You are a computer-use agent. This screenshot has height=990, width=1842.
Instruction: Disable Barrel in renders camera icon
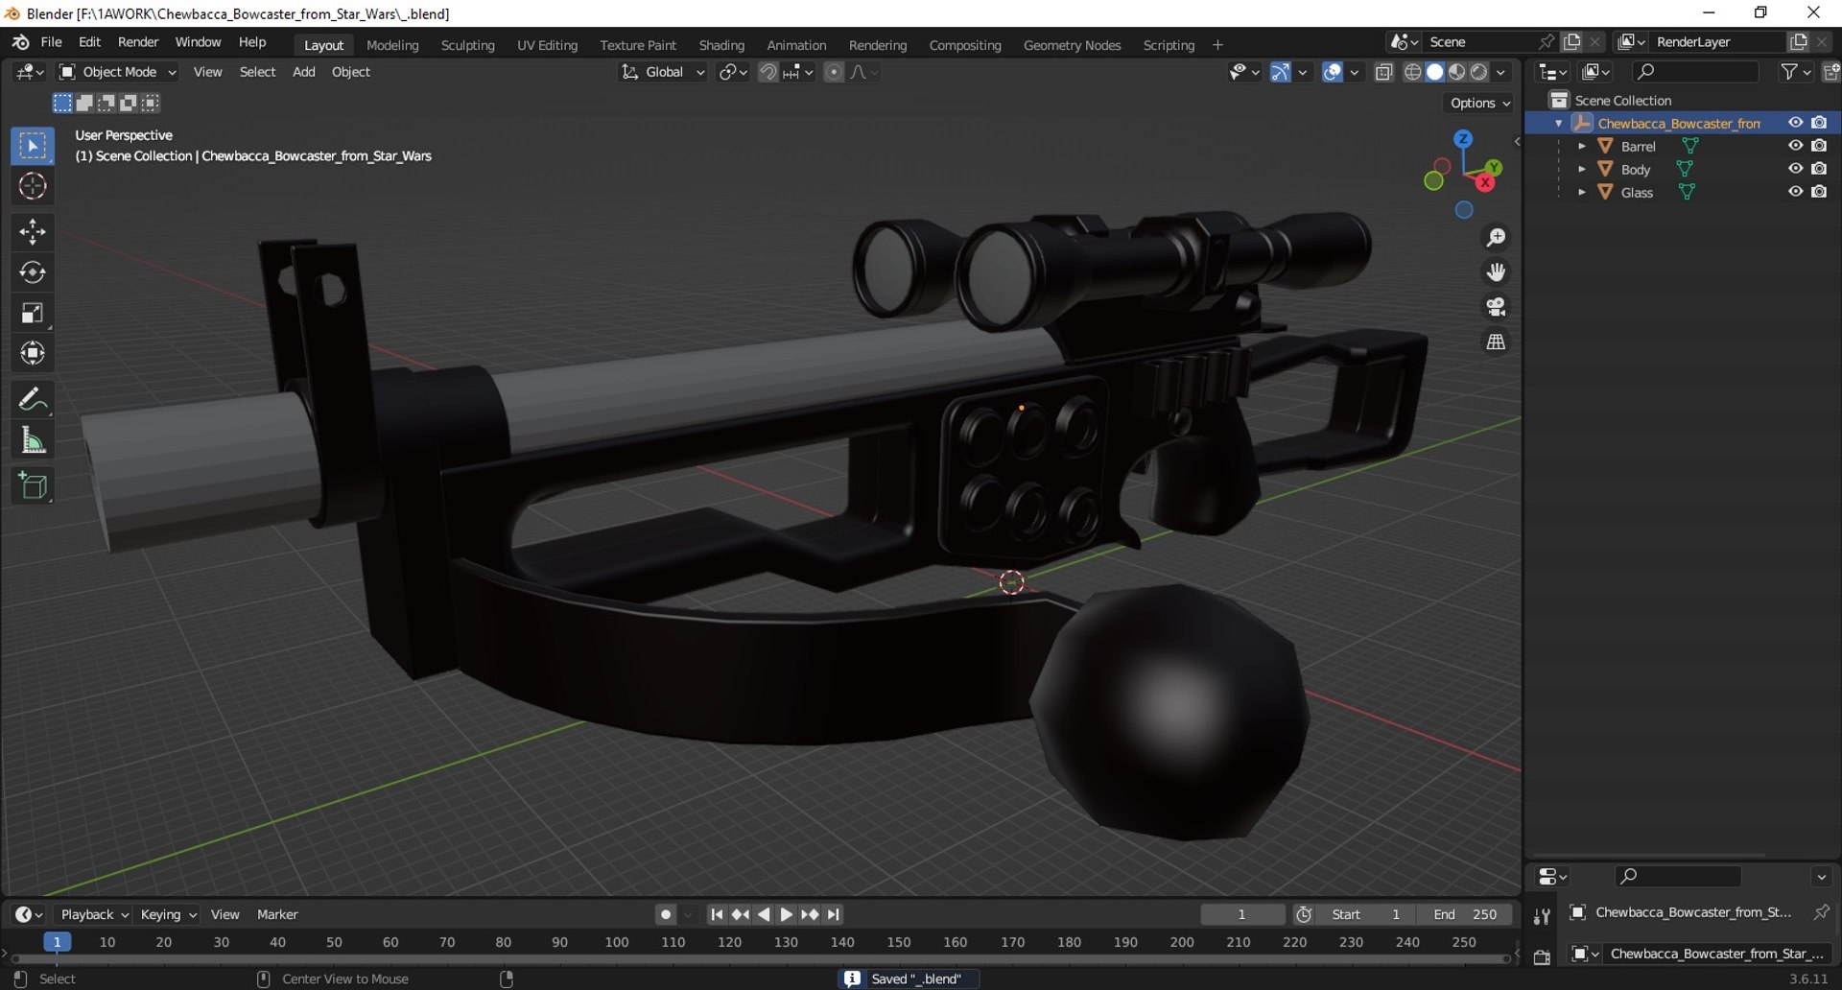(x=1819, y=146)
